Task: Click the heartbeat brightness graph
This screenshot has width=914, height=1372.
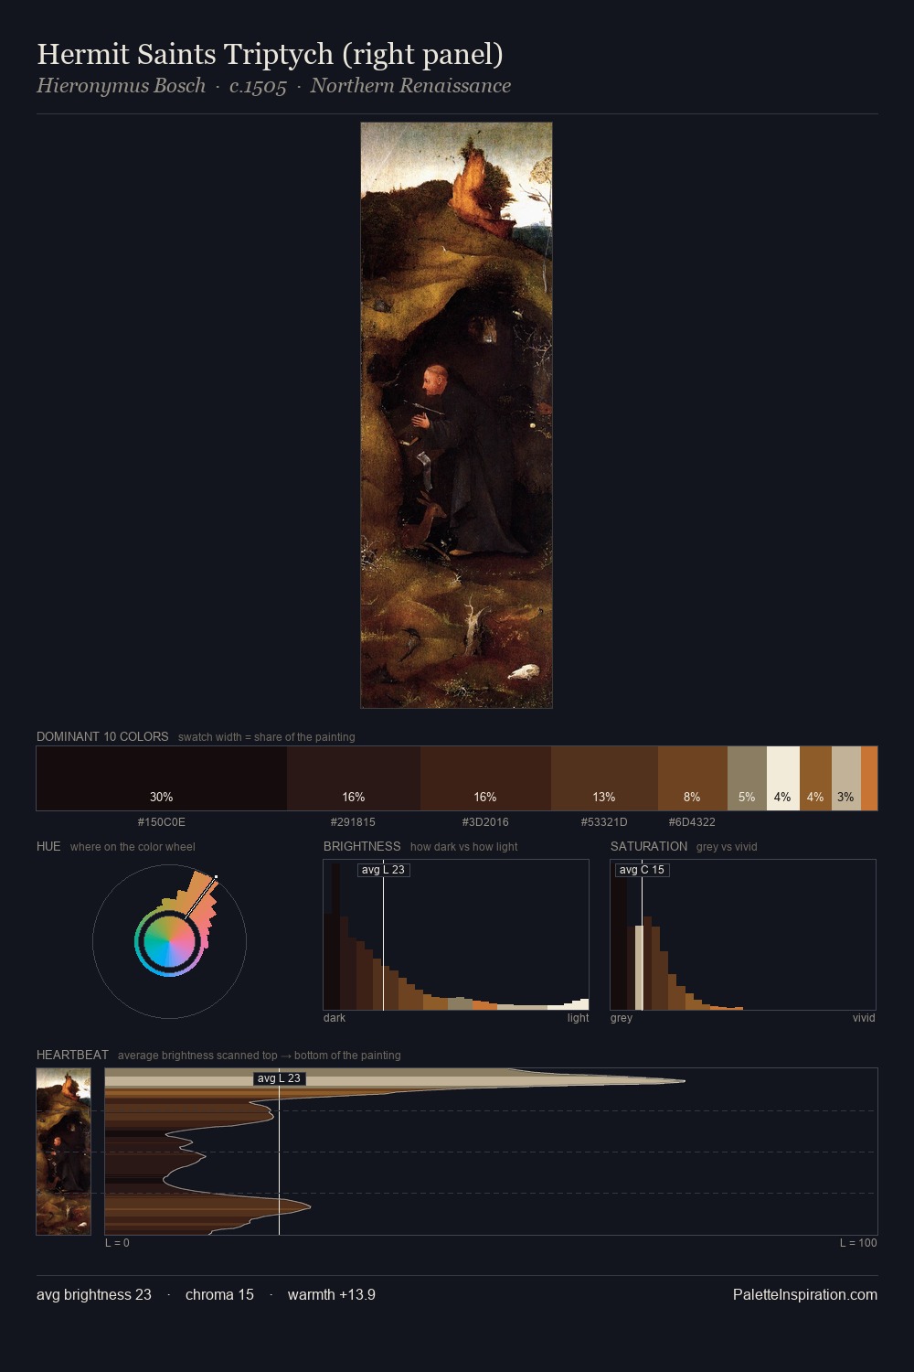Action: [491, 1152]
